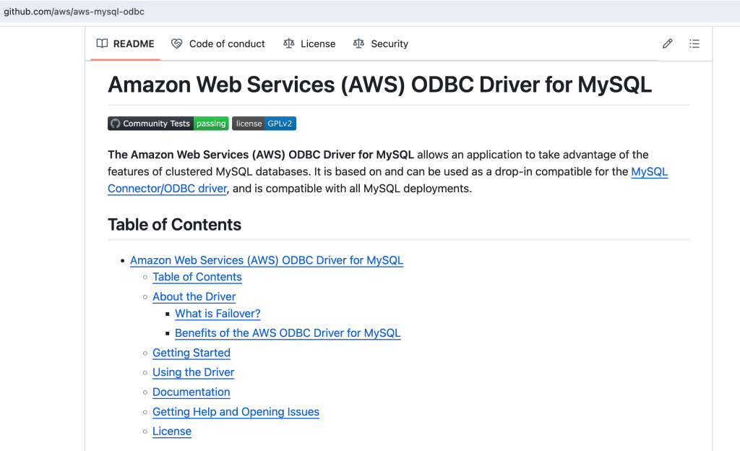The width and height of the screenshot is (740, 451).
Task: Click the GitHub logo in Community Tests badge
Action: 115,124
